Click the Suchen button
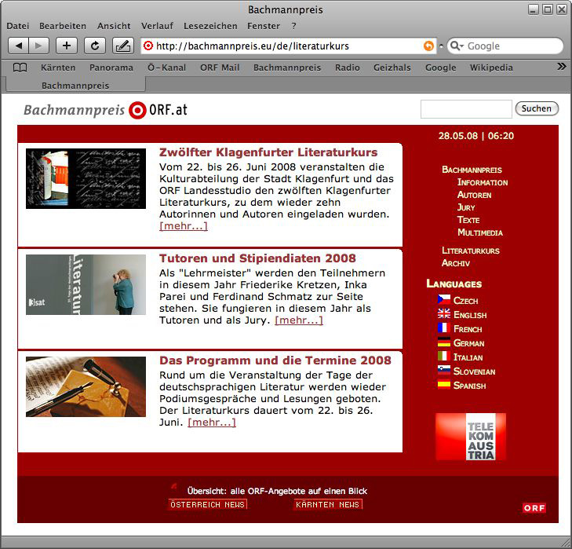The height and width of the screenshot is (549, 572). pos(537,108)
